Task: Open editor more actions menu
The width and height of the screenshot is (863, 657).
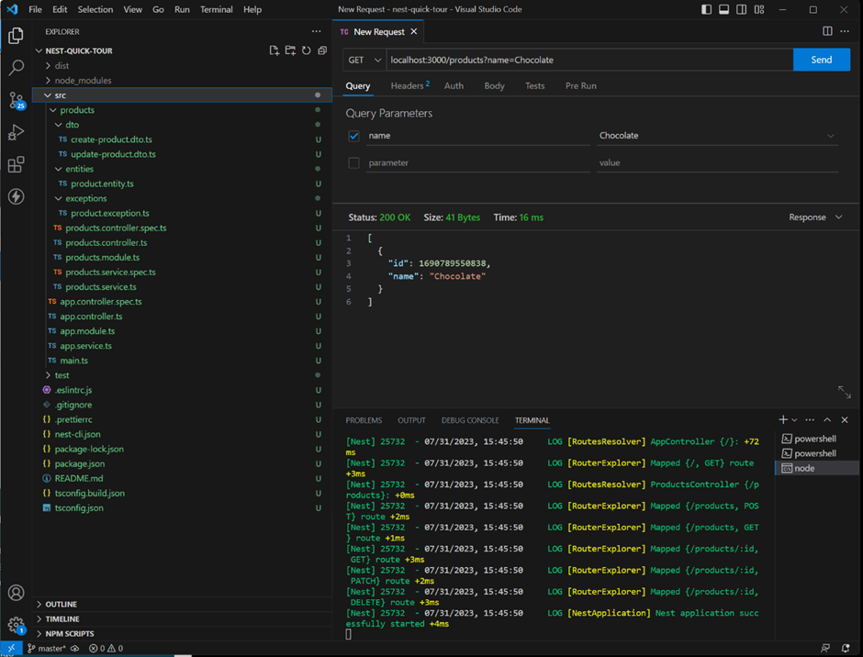Action: (x=845, y=31)
